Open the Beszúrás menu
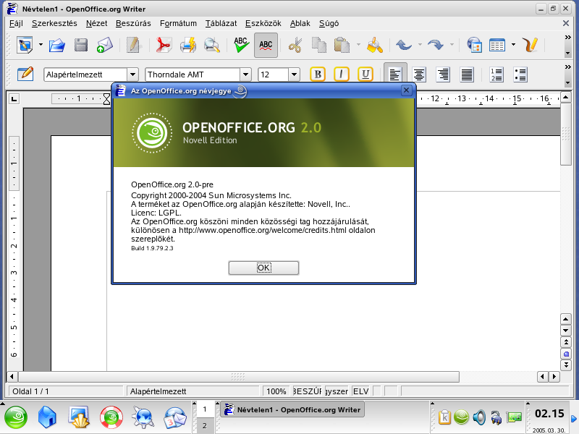Image resolution: width=579 pixels, height=434 pixels. pos(133,23)
